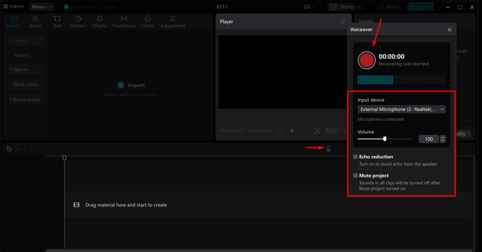Choose the selection arrow tool in timeline toolbar
482x252 pixels.
(9, 149)
